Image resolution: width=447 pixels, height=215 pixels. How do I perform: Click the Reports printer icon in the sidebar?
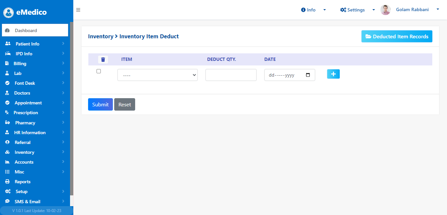click(x=8, y=182)
